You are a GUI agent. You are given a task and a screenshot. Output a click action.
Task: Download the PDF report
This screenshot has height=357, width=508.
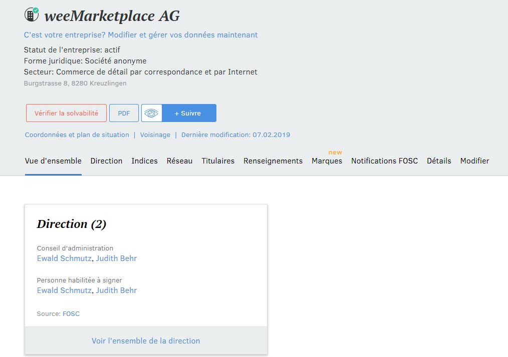click(x=124, y=113)
